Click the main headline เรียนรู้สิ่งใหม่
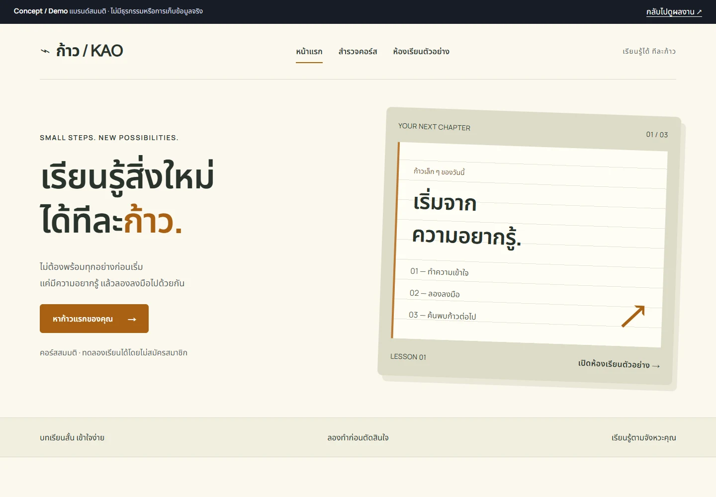 (127, 177)
